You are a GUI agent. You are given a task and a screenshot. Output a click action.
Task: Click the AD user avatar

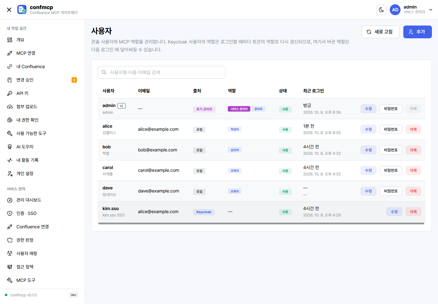tap(395, 10)
